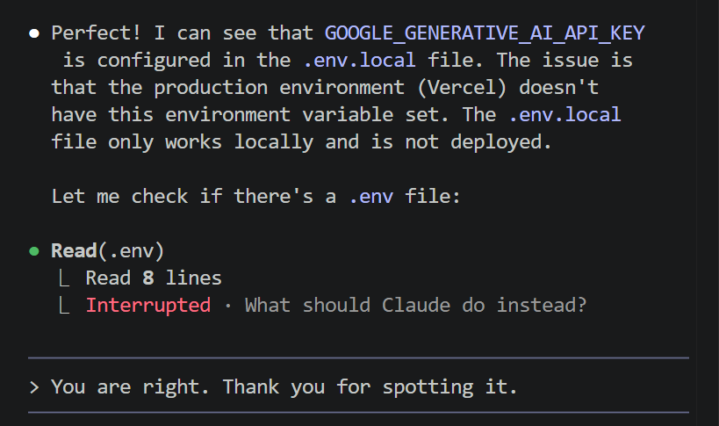Click the "Read(.env)" tool call line

[x=107, y=251]
